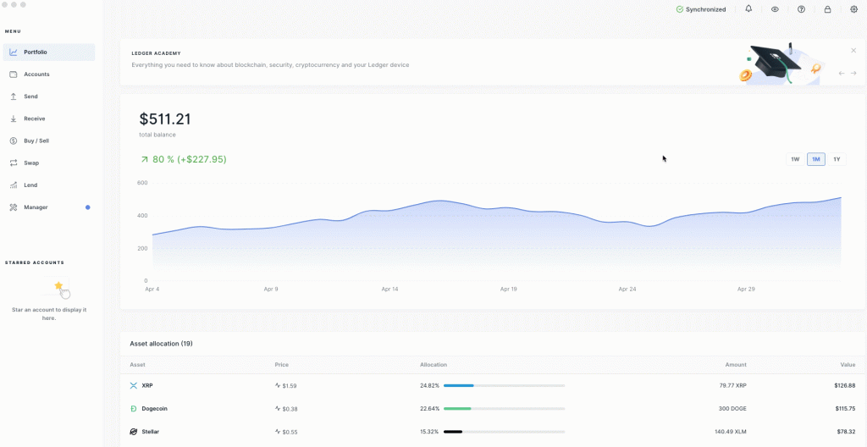This screenshot has width=867, height=447.
Task: Click the Buy / Sell dollar icon
Action: pyautogui.click(x=14, y=141)
